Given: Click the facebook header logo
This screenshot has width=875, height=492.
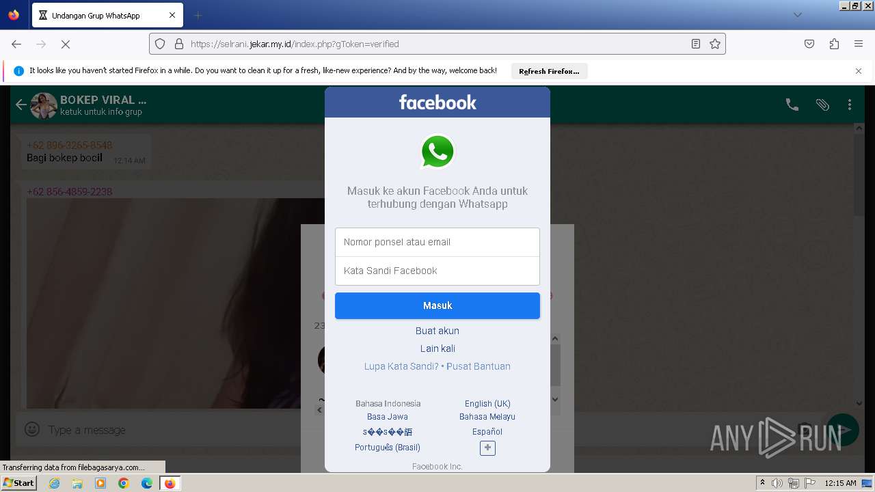Looking at the screenshot, I should point(437,102).
